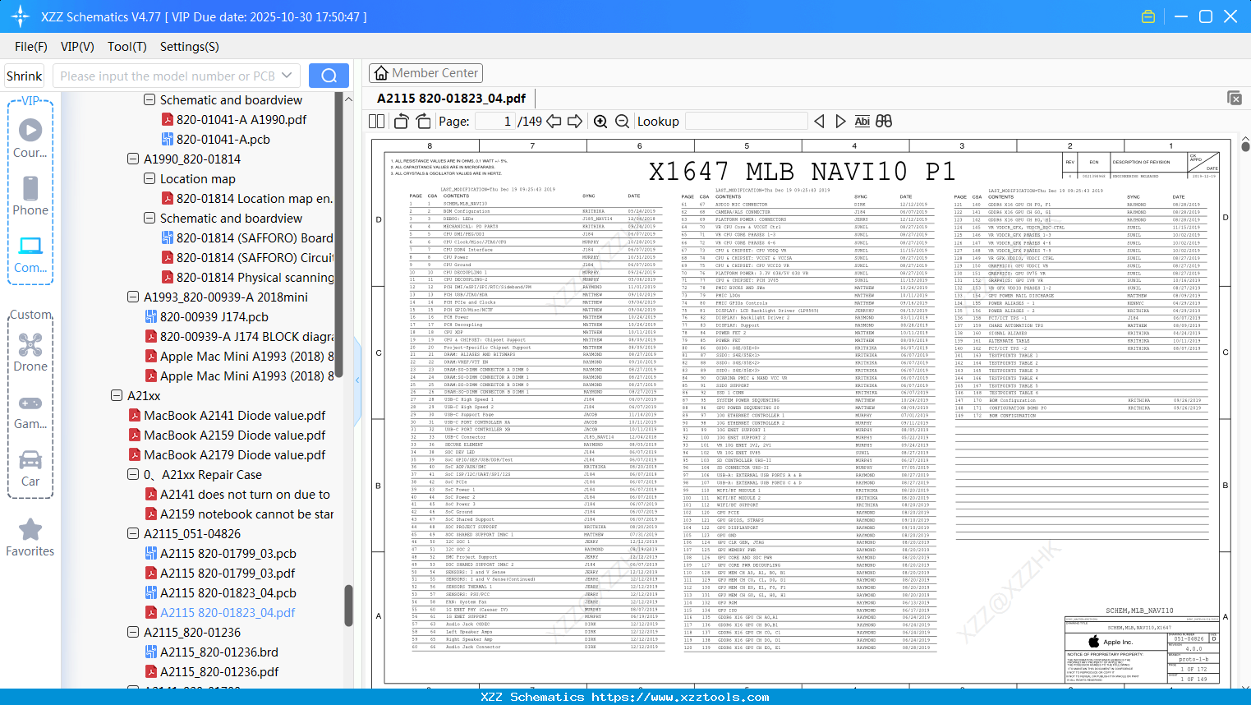Screen dimensions: 1251x705
Task: Open 820-00939 J174.pcb
Action: pyautogui.click(x=206, y=316)
